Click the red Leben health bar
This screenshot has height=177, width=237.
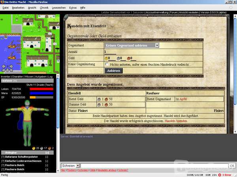[41, 89]
